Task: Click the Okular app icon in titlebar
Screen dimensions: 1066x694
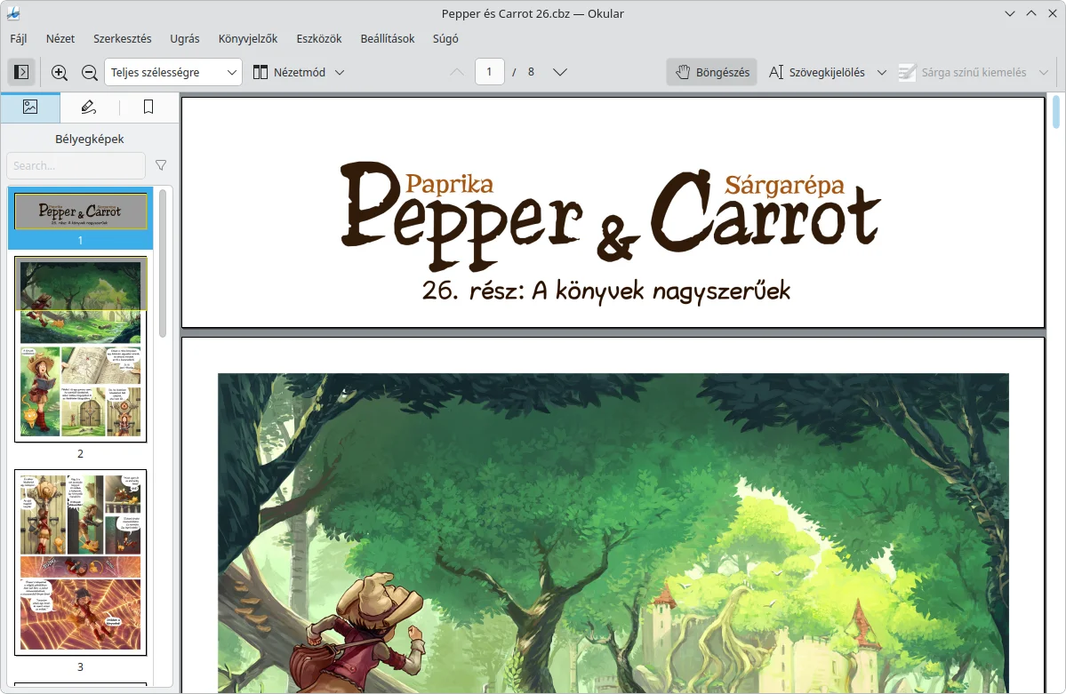Action: click(x=13, y=13)
